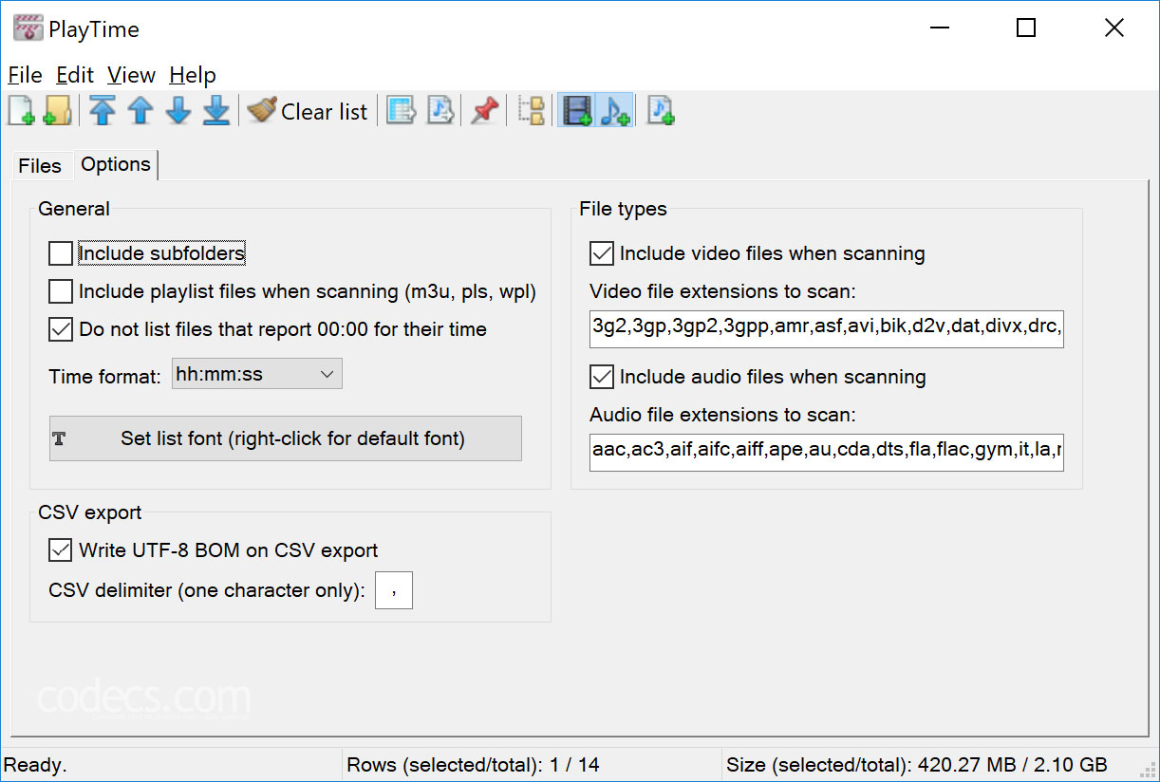The image size is (1160, 782).
Task: Click the Set list font button
Action: click(x=286, y=438)
